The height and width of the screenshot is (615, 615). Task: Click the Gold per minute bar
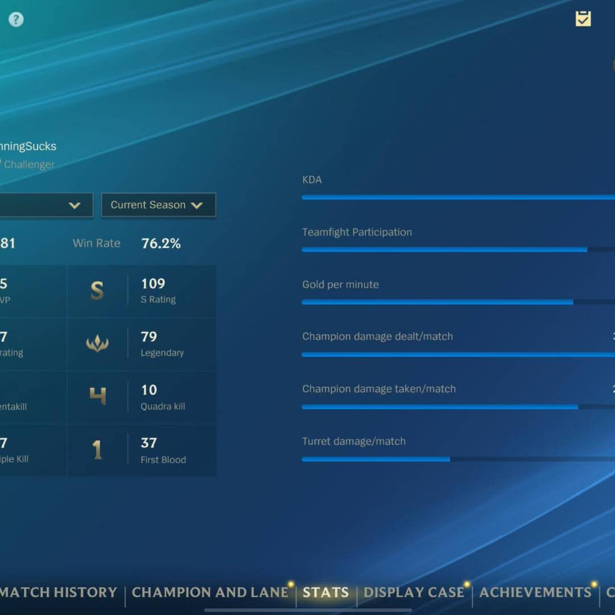(x=437, y=302)
